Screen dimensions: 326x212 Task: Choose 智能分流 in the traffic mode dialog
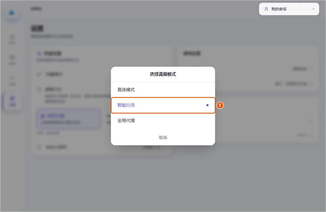click(163, 105)
